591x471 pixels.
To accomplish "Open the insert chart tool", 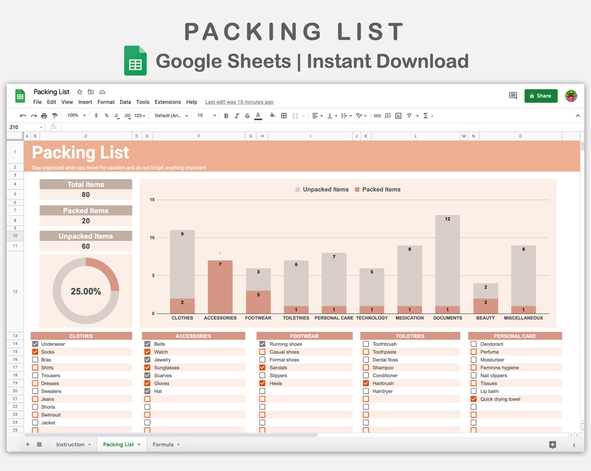I will pyautogui.click(x=398, y=116).
